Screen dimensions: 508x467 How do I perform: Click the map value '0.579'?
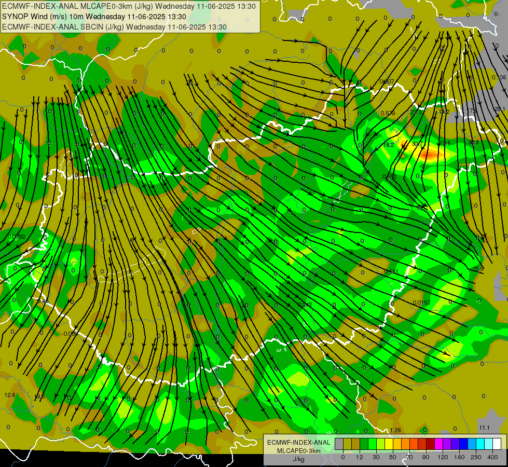(388, 114)
